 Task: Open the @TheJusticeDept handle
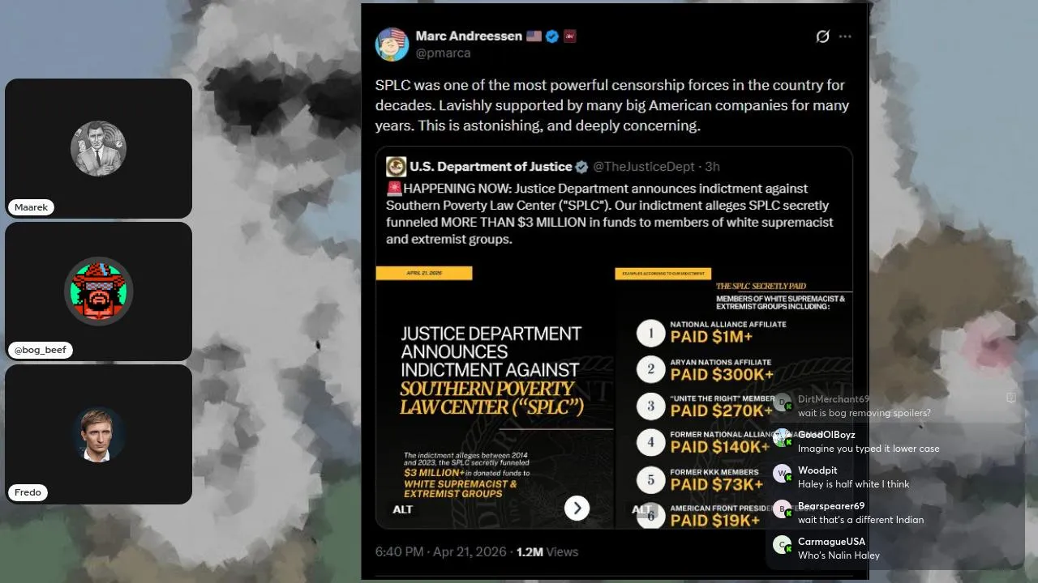pos(644,167)
